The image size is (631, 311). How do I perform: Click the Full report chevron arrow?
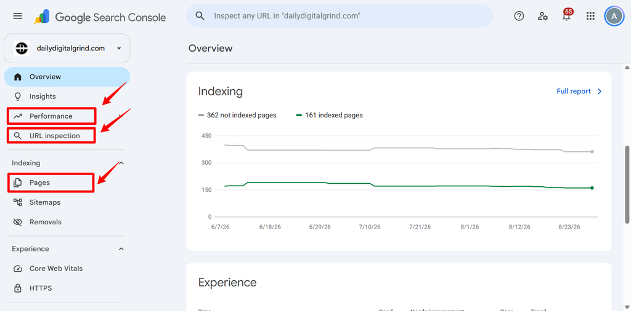[600, 92]
